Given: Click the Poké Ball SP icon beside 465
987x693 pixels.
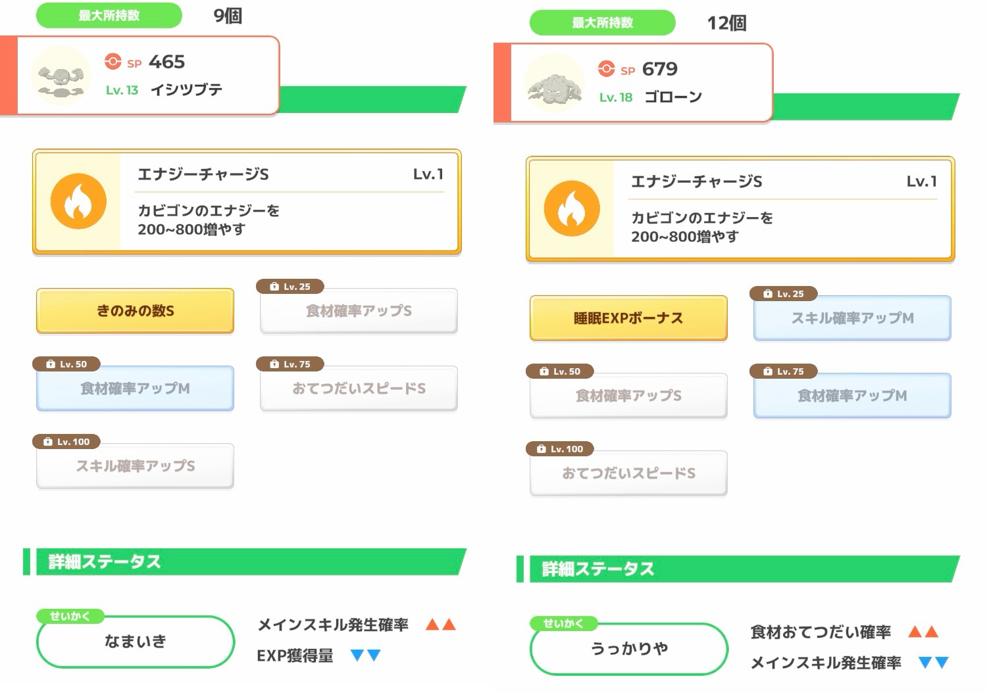Looking at the screenshot, I should [113, 61].
